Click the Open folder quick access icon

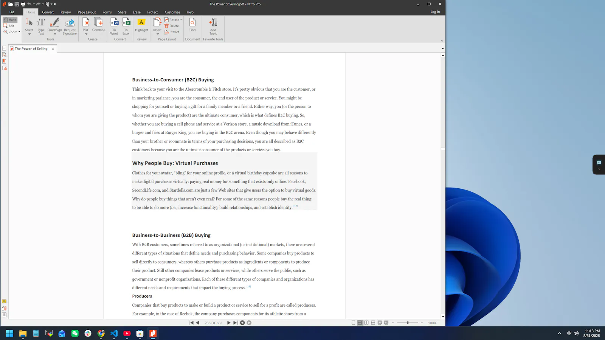coord(11,4)
